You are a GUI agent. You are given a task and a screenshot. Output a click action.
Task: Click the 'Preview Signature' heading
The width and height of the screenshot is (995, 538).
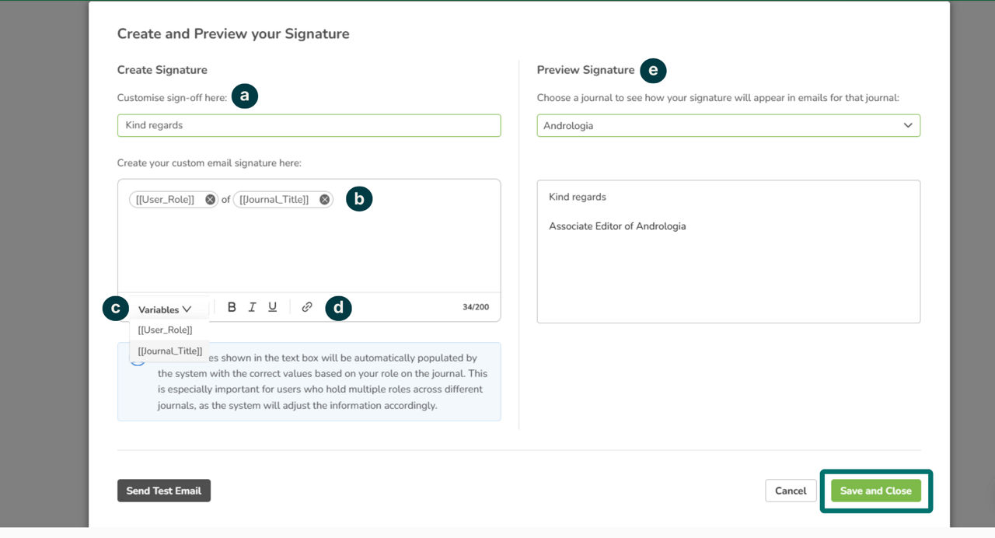click(x=586, y=70)
